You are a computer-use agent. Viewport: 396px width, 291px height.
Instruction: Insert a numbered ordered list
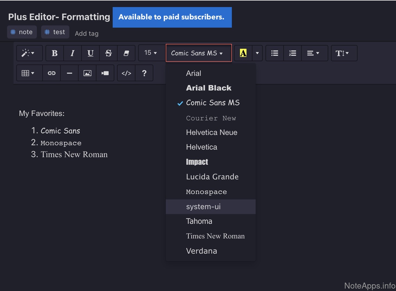(x=293, y=53)
